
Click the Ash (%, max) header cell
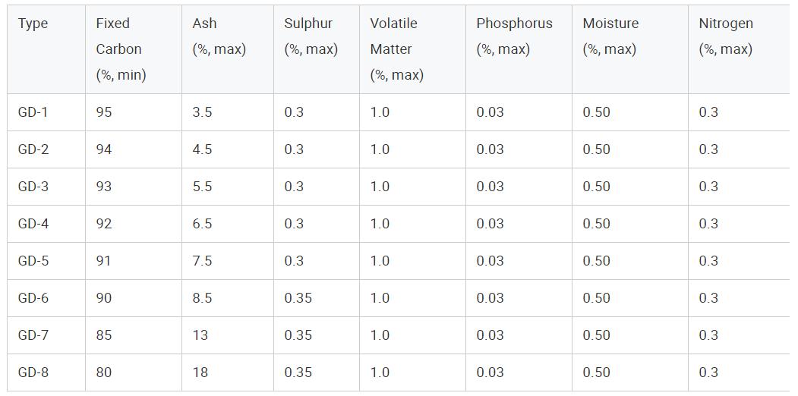point(219,36)
